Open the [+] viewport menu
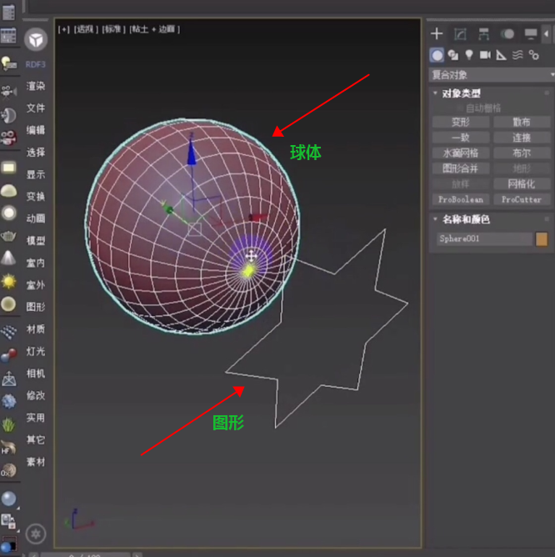 (x=64, y=29)
